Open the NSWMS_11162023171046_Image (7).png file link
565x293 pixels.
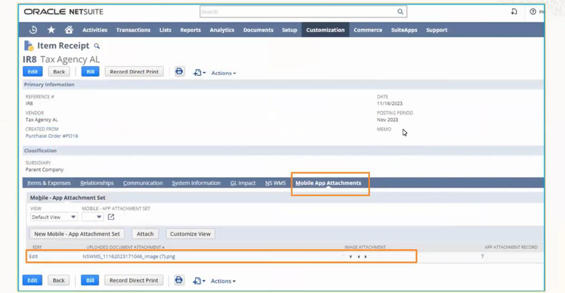point(129,257)
